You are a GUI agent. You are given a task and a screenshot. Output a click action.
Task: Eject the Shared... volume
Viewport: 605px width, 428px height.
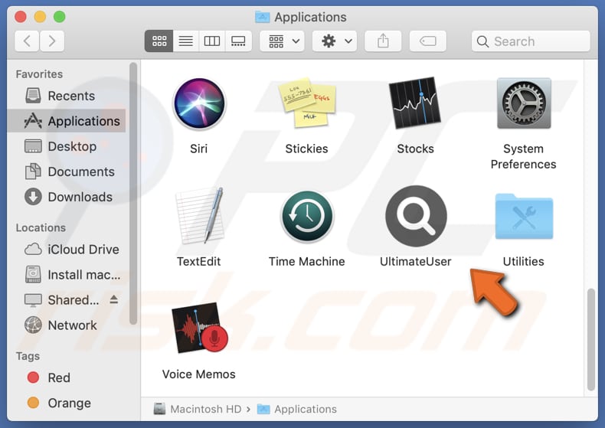point(114,299)
